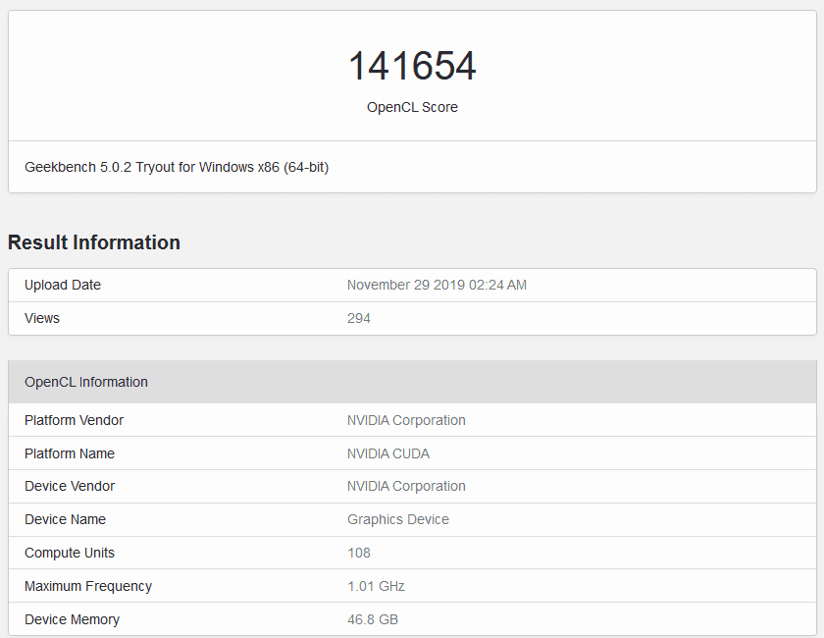Viewport: 824px width, 638px height.
Task: Select the OpenCL Score label
Action: coord(412,107)
